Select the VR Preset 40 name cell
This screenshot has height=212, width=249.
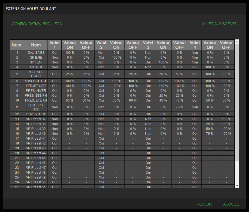[x=36, y=134]
